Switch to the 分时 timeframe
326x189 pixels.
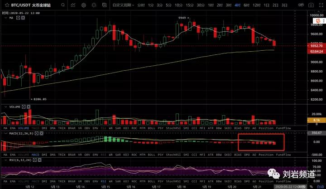141,5
